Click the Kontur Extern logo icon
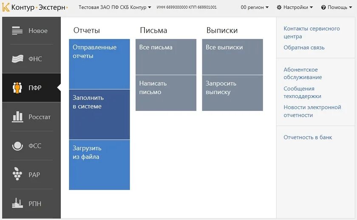The width and height of the screenshot is (357, 220). coord(6,7)
